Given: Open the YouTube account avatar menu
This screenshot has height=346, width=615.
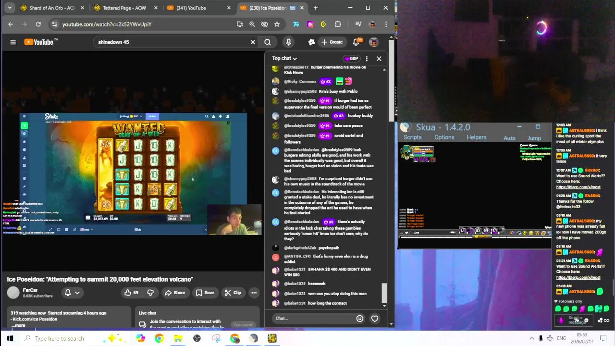Looking at the screenshot, I should (373, 42).
